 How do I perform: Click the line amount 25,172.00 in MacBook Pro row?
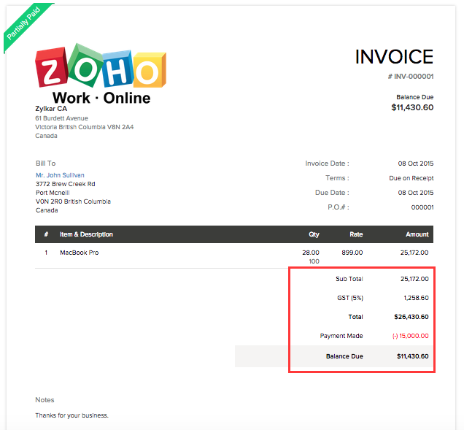click(x=414, y=253)
